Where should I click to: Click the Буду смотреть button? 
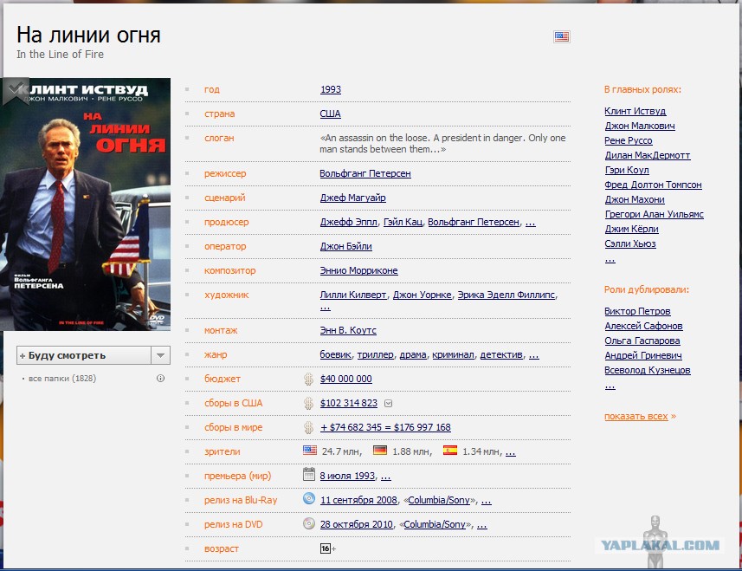84,355
